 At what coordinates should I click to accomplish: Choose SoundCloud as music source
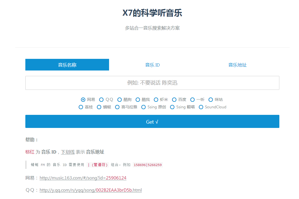pyautogui.click(x=201, y=107)
